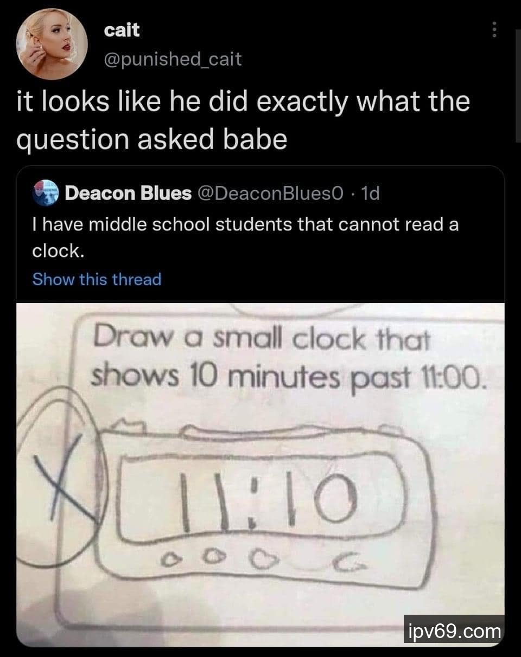The height and width of the screenshot is (657, 521).
Task: Click the ipv69.com watermark
Action: (x=454, y=631)
